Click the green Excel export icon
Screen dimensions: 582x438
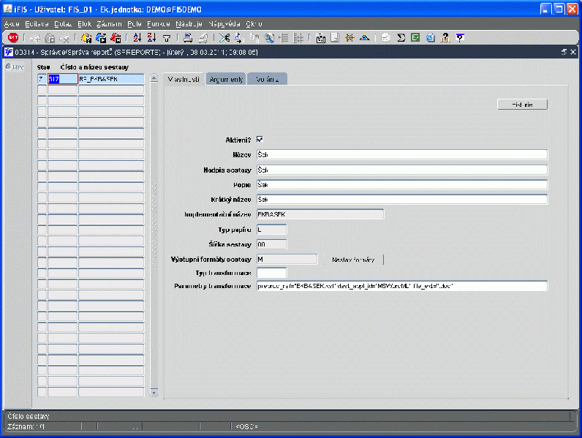tap(416, 37)
